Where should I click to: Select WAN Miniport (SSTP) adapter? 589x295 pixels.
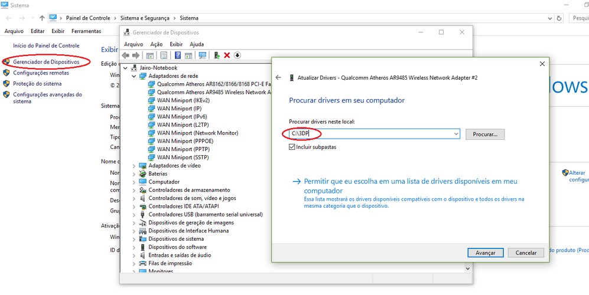click(183, 158)
